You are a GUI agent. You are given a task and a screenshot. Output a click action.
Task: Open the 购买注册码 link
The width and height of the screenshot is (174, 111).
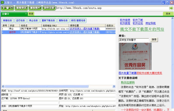128,82
